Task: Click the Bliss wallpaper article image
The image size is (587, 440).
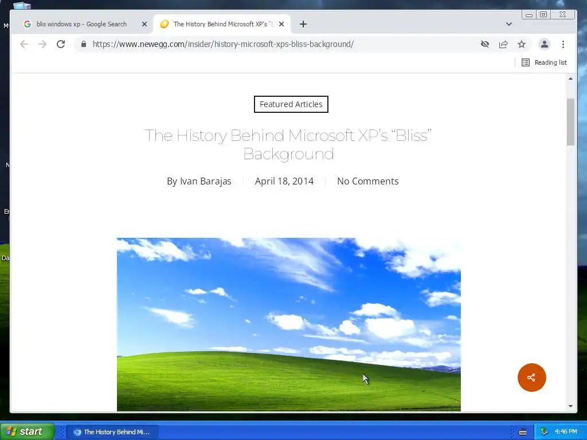Action: (289, 324)
